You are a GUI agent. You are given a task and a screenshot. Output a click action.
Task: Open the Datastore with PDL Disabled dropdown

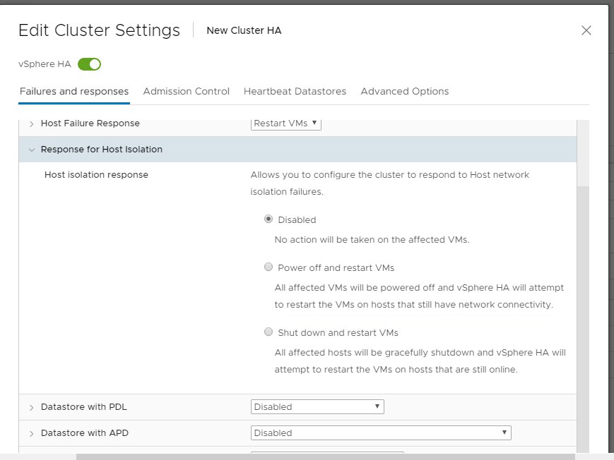pos(317,407)
